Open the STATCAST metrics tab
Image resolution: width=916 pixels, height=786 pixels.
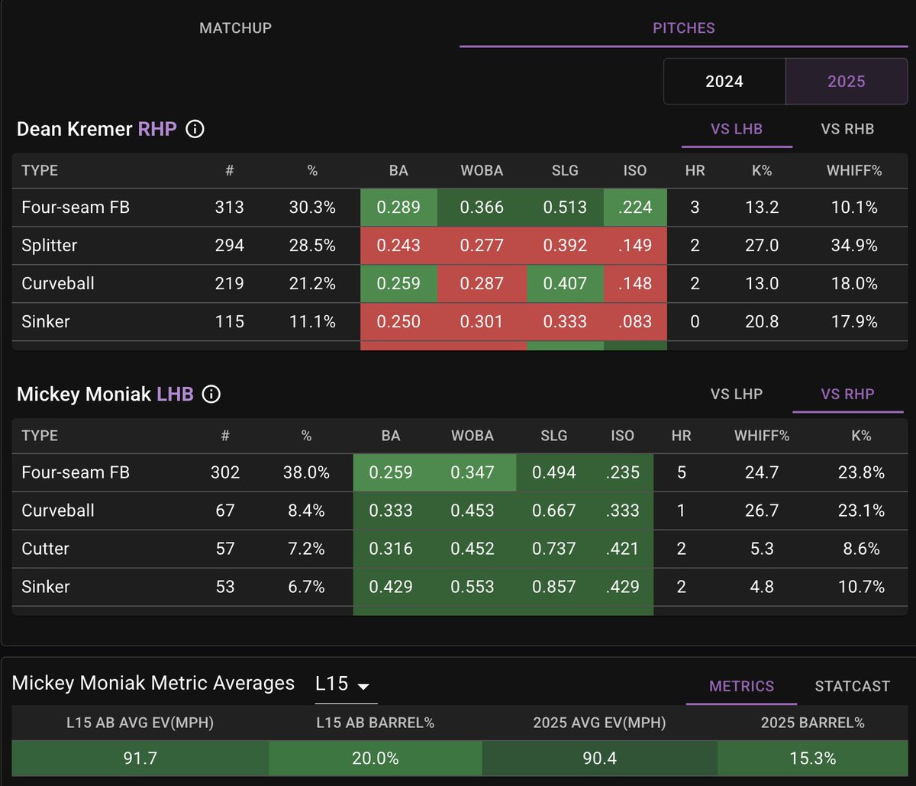pyautogui.click(x=852, y=686)
